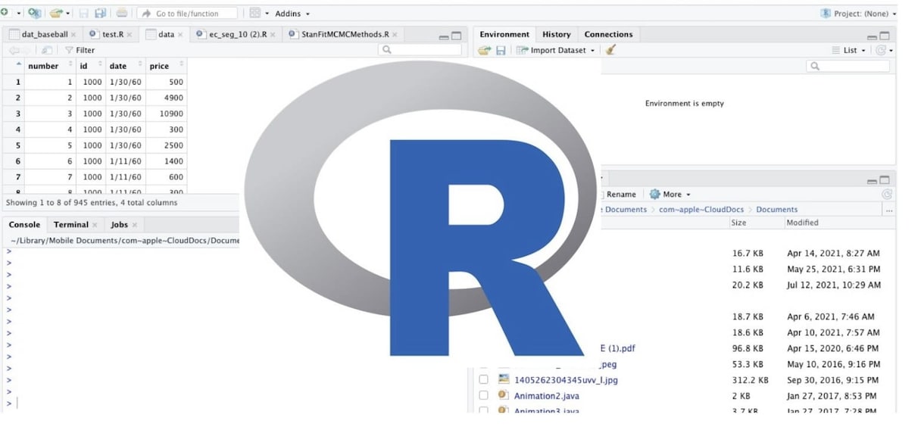The width and height of the screenshot is (924, 430).
Task: Click the last Documents breadcrumb link
Action: (776, 210)
